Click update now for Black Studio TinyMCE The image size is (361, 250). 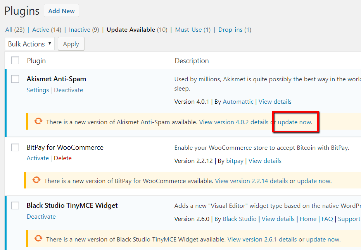coord(323,240)
